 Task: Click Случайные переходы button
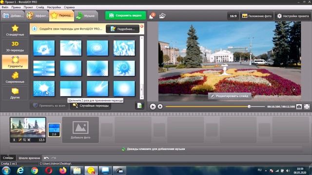(x=91, y=105)
